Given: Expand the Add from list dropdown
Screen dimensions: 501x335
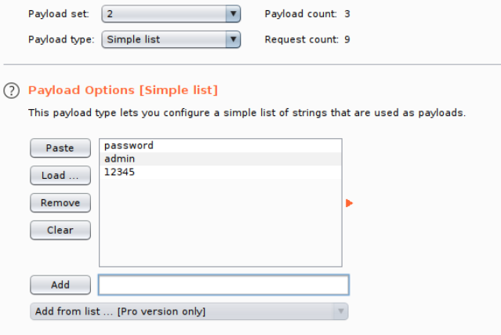Looking at the screenshot, I should pos(188,311).
